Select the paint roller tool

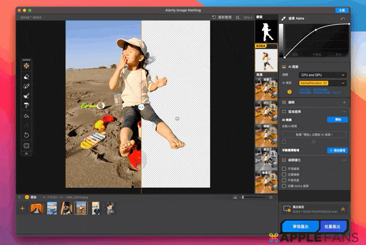(27, 105)
